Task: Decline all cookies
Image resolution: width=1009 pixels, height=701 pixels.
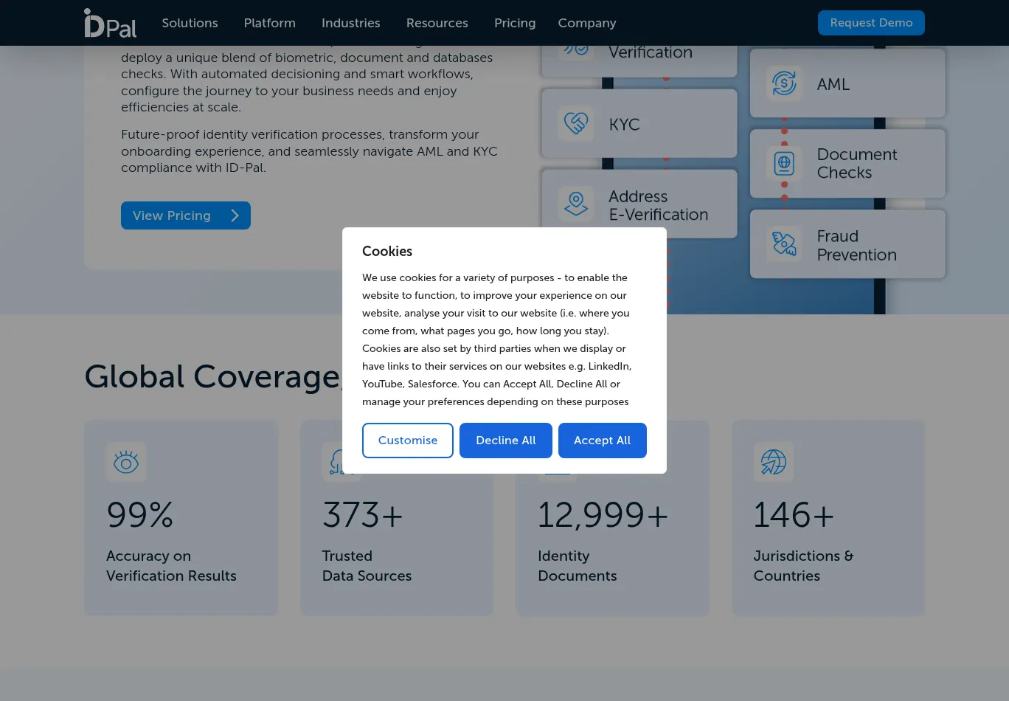Action: (x=505, y=441)
